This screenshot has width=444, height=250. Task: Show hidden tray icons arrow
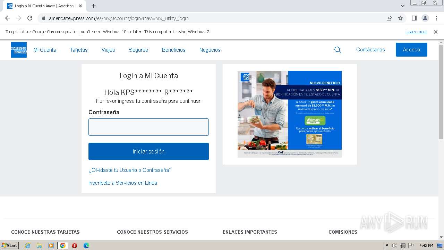(x=387, y=245)
